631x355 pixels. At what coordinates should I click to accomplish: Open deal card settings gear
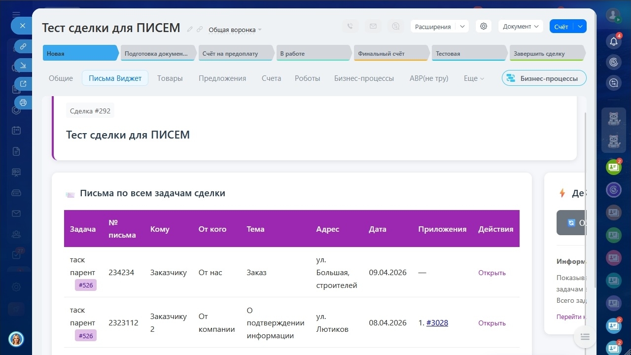(484, 26)
